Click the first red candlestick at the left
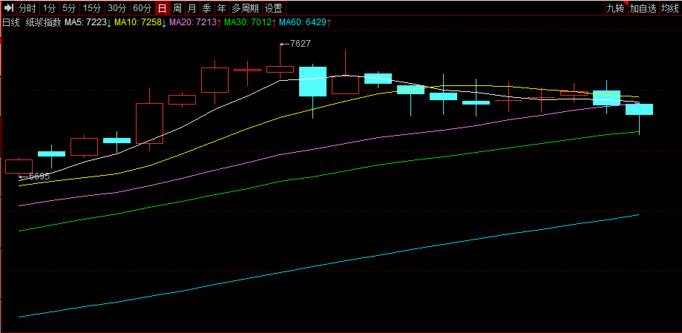 tap(19, 166)
